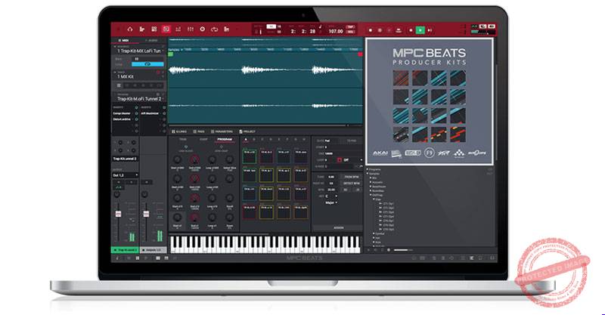605x315 pixels.
Task: Click the Overdub button next to Record
Action: coord(380,30)
